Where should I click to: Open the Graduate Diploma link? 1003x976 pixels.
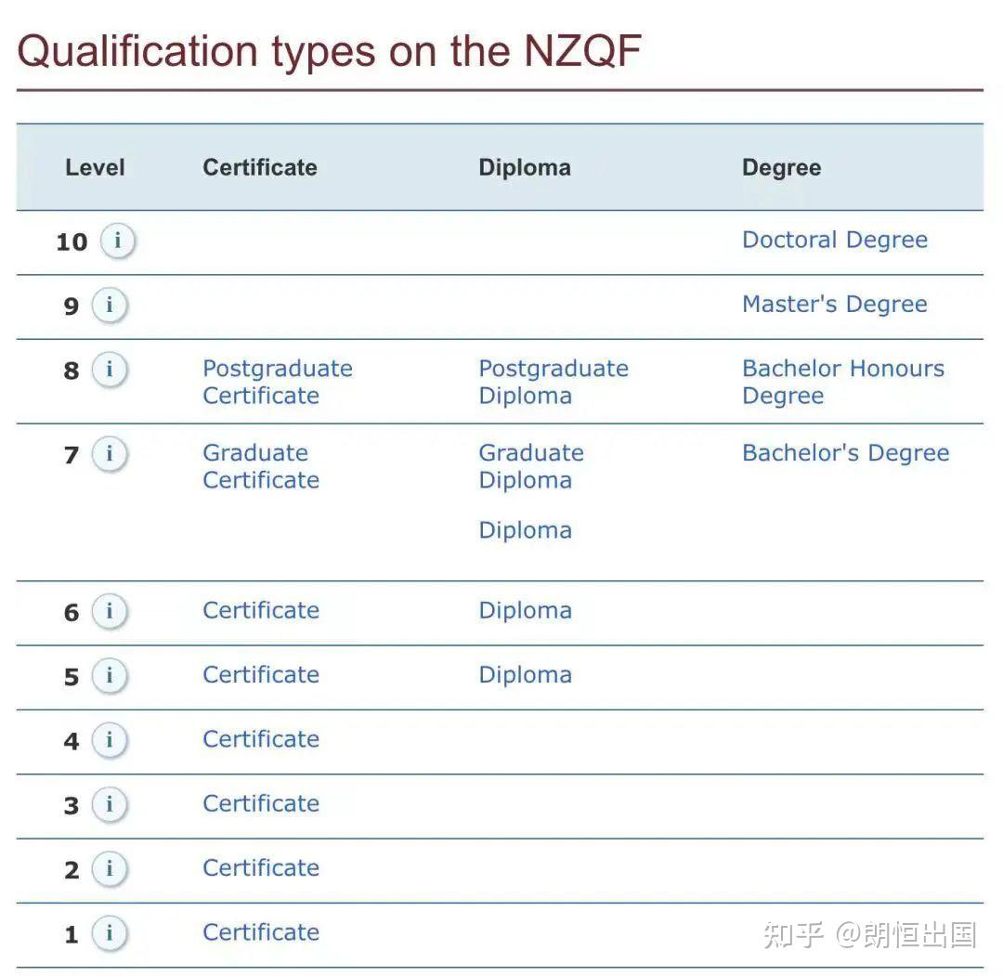pyautogui.click(x=530, y=466)
